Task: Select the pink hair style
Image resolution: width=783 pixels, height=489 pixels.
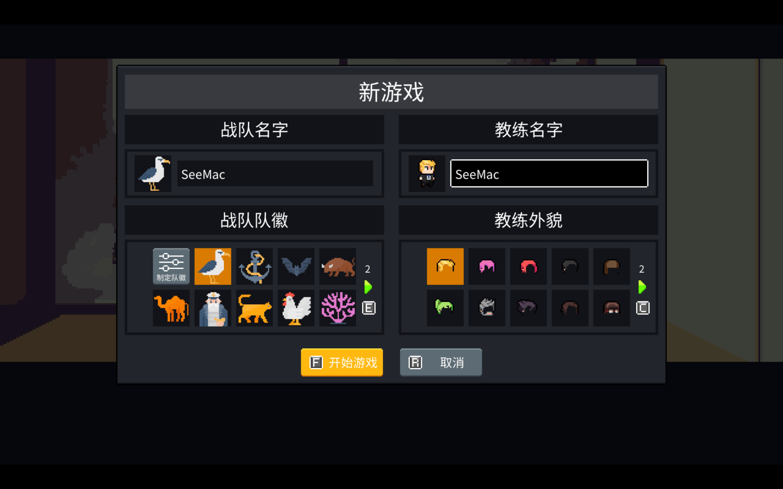Action: point(487,266)
